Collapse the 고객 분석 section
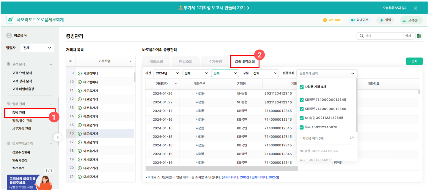This screenshot has height=190, width=428. point(51,64)
